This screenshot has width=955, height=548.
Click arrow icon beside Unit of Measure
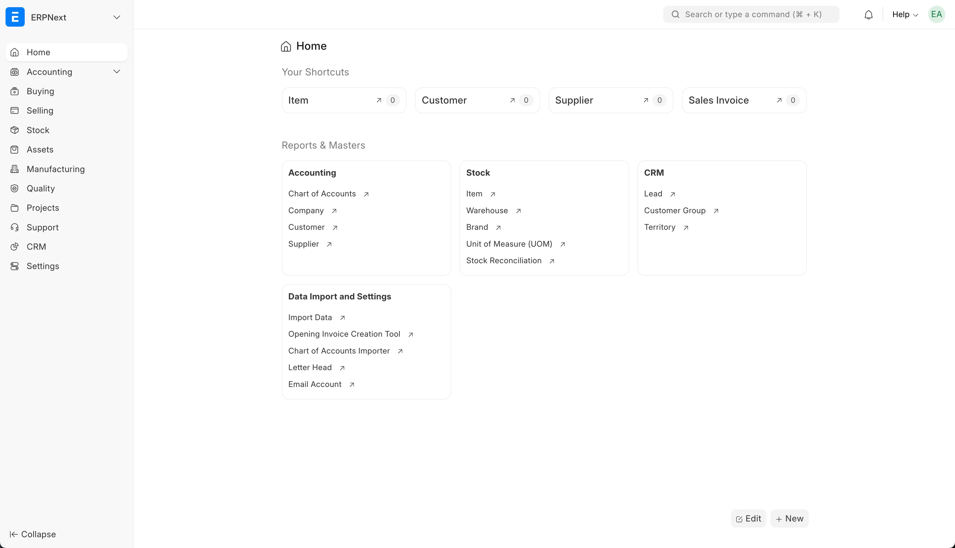tap(563, 244)
